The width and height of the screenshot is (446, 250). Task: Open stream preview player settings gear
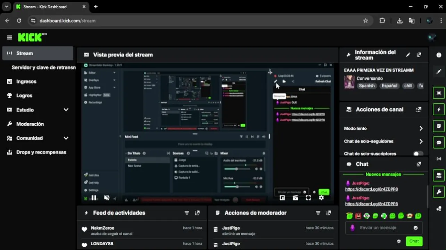321,198
